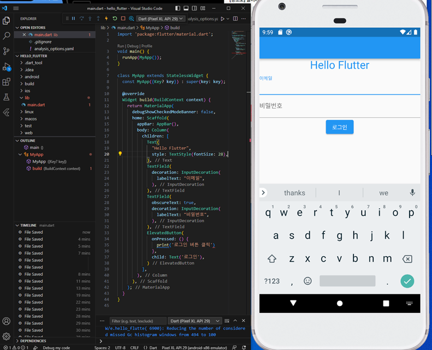The image size is (432, 350).
Task: Restart the debug session
Action: click(x=115, y=19)
